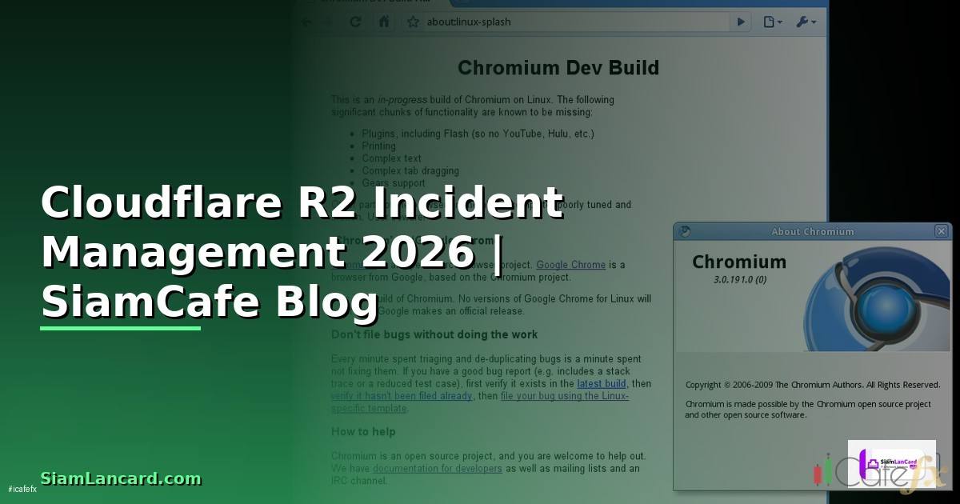
Task: Click the Chromium heading in About dialog
Action: pyautogui.click(x=739, y=262)
